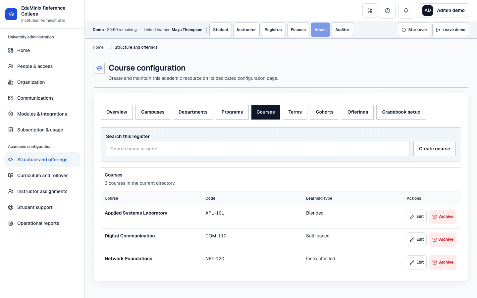Viewport: 477px width, 298px height.
Task: Click the Self-paced learning type cell
Action: coord(318,236)
